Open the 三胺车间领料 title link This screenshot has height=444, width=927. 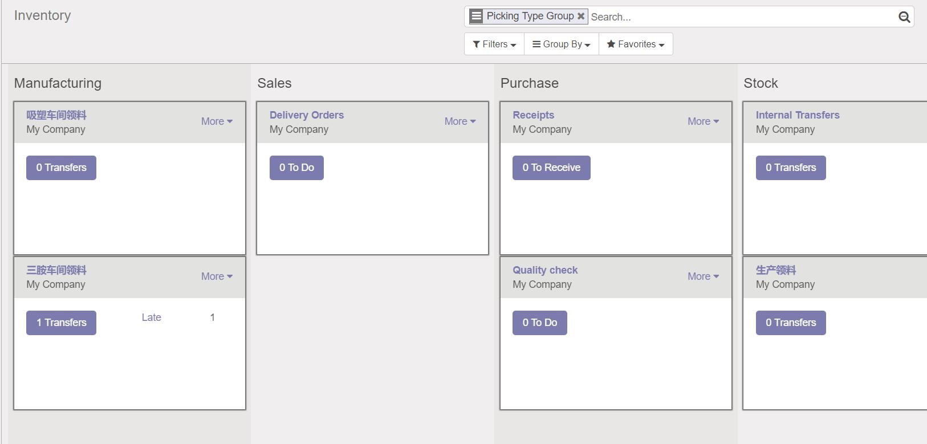click(x=56, y=270)
